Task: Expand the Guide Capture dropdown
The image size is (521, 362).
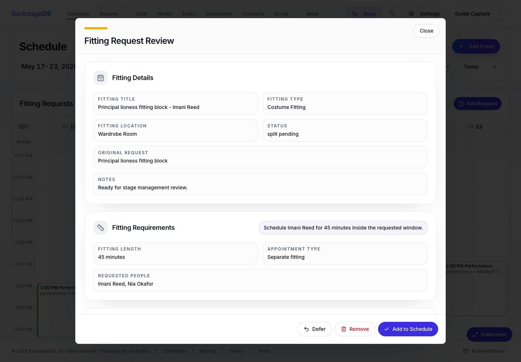Action: [x=479, y=14]
